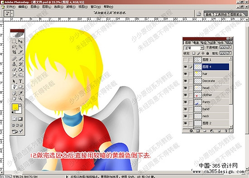Open the 工具预设 palette tab

pos(221,14)
